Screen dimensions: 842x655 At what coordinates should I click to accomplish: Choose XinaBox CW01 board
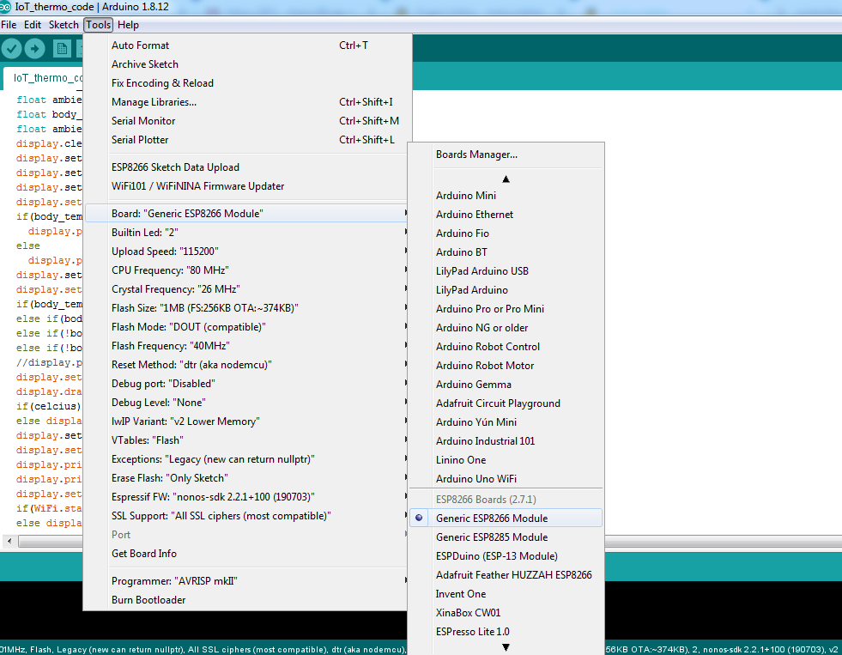(506, 613)
